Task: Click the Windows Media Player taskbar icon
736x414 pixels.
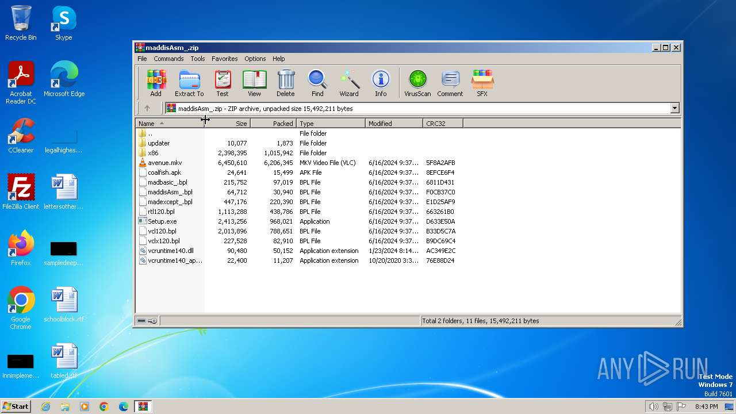Action: [85, 407]
